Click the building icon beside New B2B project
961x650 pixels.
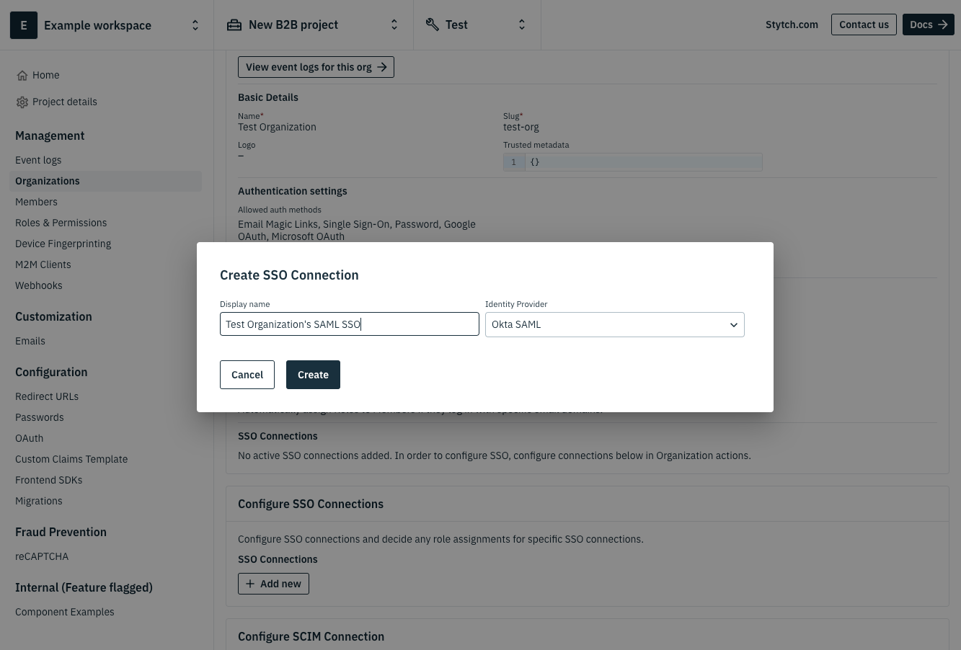[234, 24]
